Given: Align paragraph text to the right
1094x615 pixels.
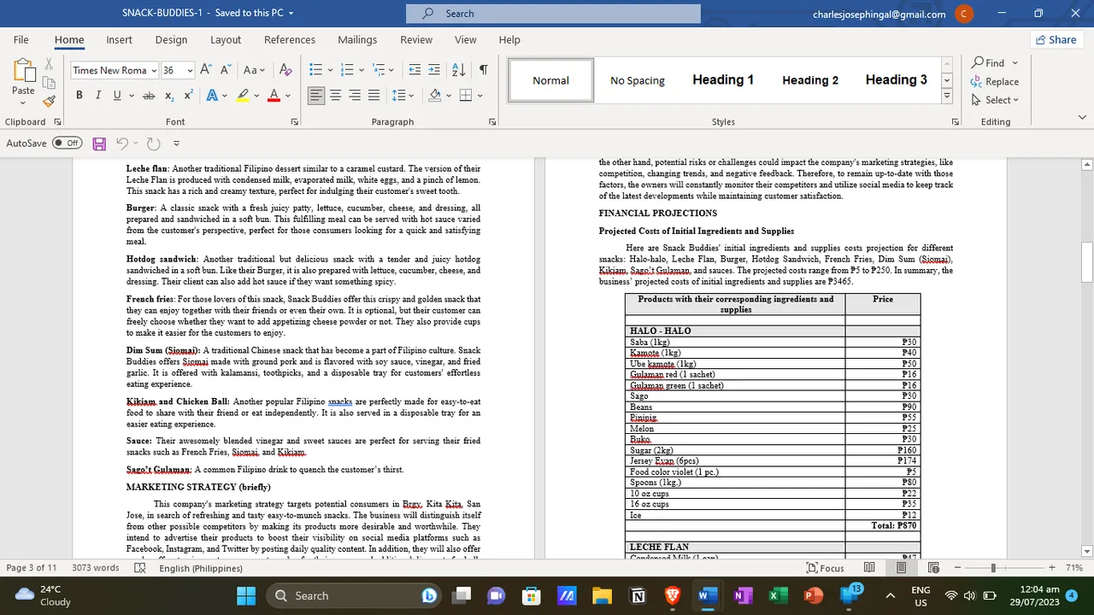Looking at the screenshot, I should click(355, 96).
